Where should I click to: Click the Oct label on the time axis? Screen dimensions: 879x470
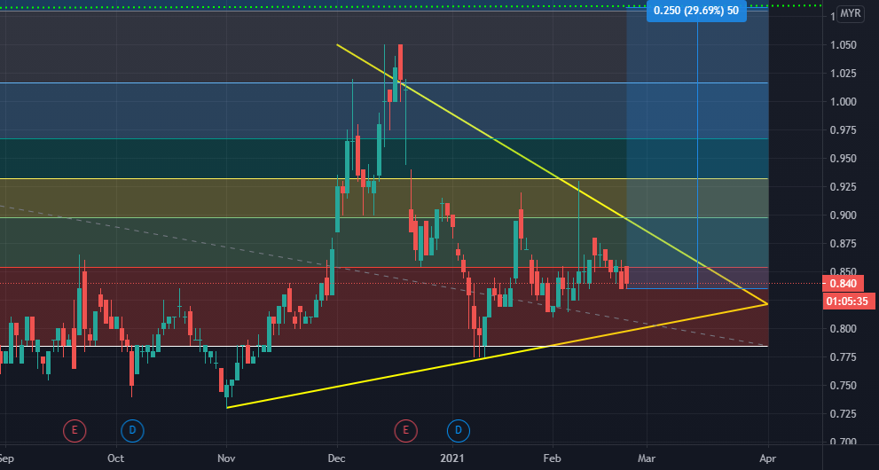(115, 458)
